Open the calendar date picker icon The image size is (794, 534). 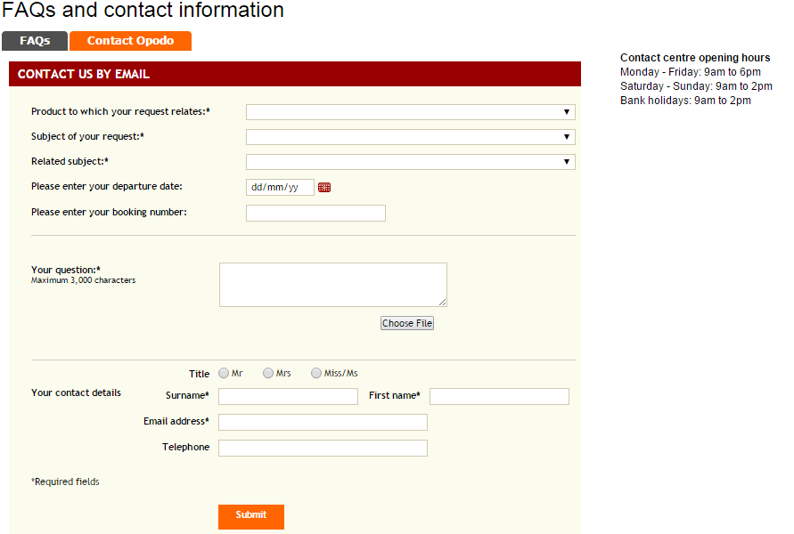(324, 188)
